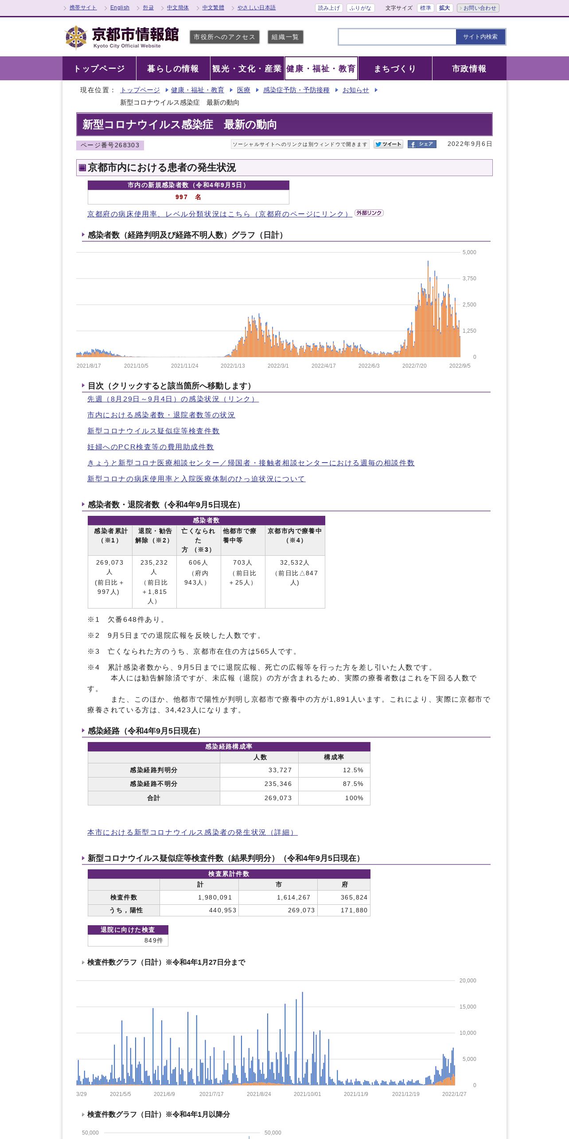569x1139 pixels.
Task: Set text size to 標準
Action: (x=425, y=8)
